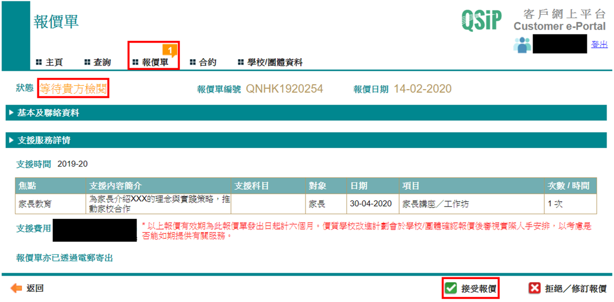Image resolution: width=614 pixels, height=302 pixels.
Task: Click the 對象 column header
Action: coord(326,186)
